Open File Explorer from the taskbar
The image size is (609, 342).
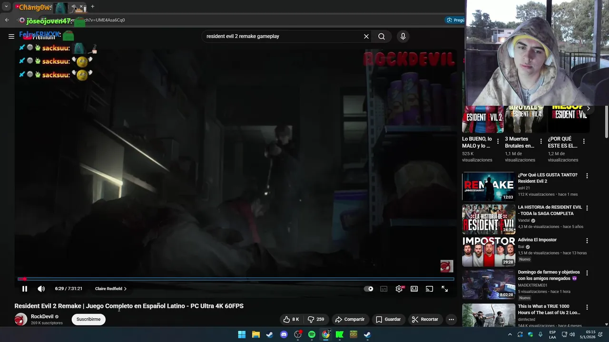pyautogui.click(x=255, y=334)
